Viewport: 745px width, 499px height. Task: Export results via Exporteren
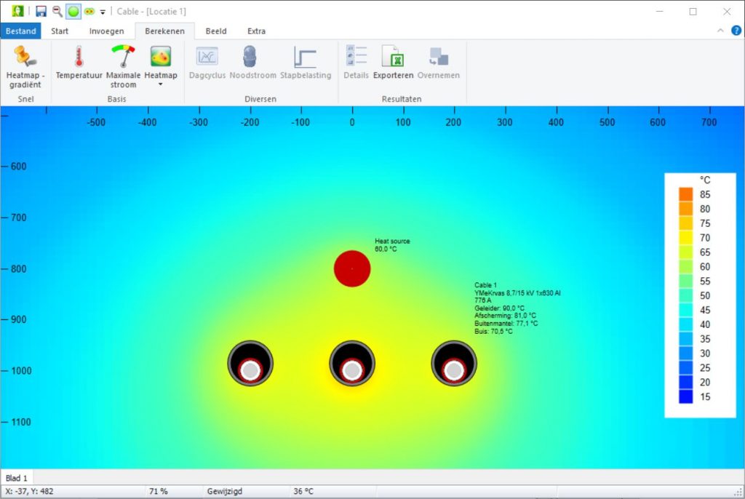coord(393,63)
